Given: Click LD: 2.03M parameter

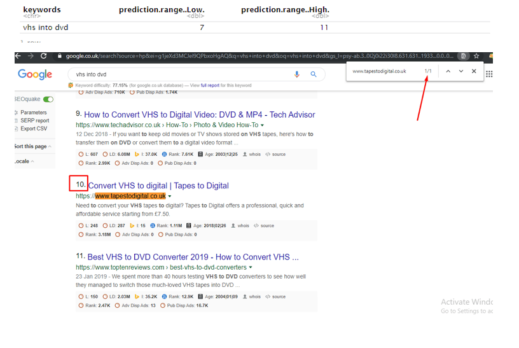Looking at the screenshot, I should 116,296.
